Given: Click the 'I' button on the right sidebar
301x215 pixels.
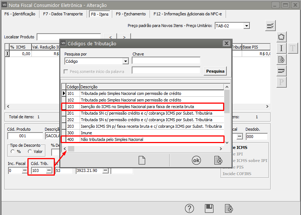Looking at the screenshot, I should pos(281,48).
